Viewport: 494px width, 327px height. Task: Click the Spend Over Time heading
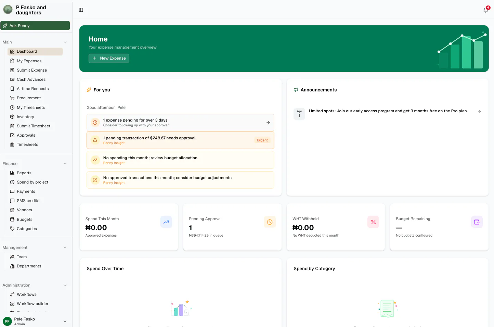click(x=105, y=269)
